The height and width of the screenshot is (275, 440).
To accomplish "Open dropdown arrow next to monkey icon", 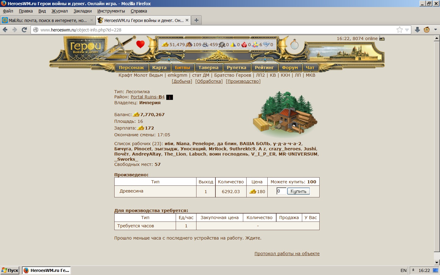I will [435, 30].
